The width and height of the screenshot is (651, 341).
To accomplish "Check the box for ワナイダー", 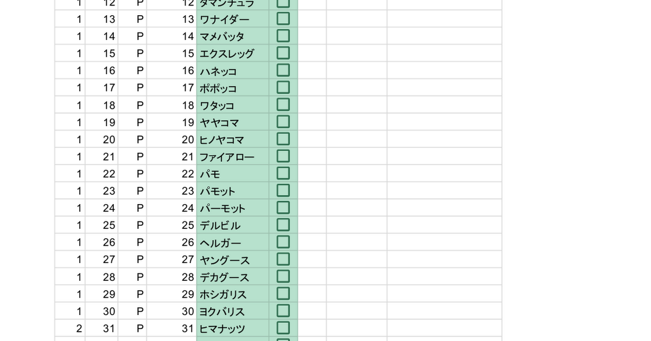I will coord(283,19).
